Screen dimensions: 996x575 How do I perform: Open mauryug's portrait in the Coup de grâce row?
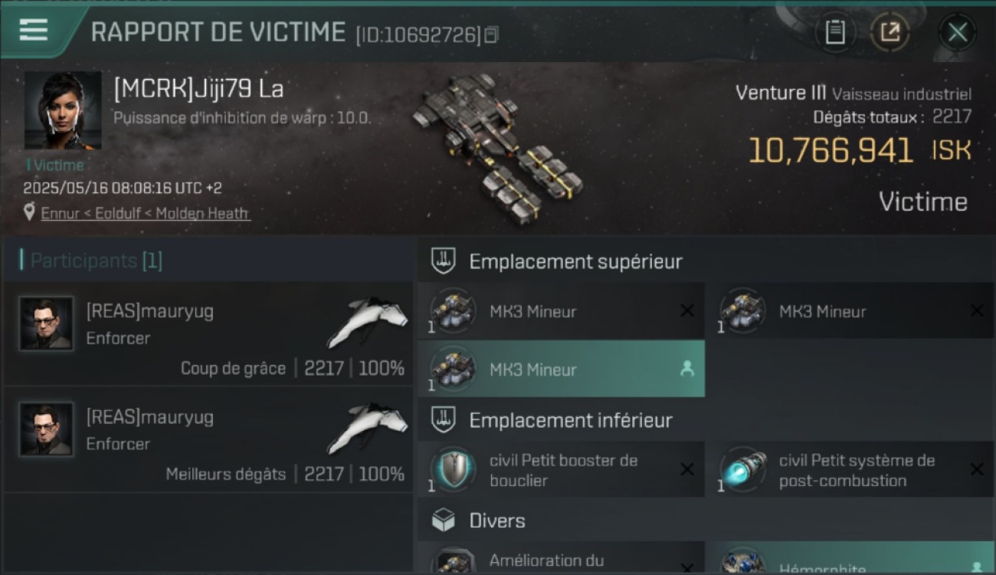(47, 324)
